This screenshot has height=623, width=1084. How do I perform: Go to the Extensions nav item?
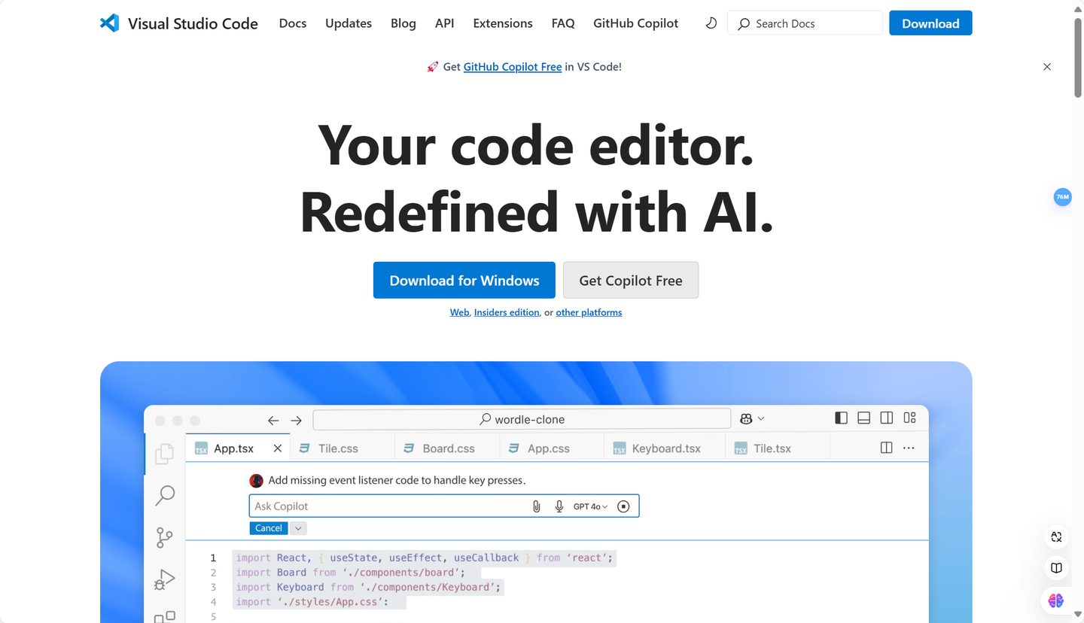point(503,23)
